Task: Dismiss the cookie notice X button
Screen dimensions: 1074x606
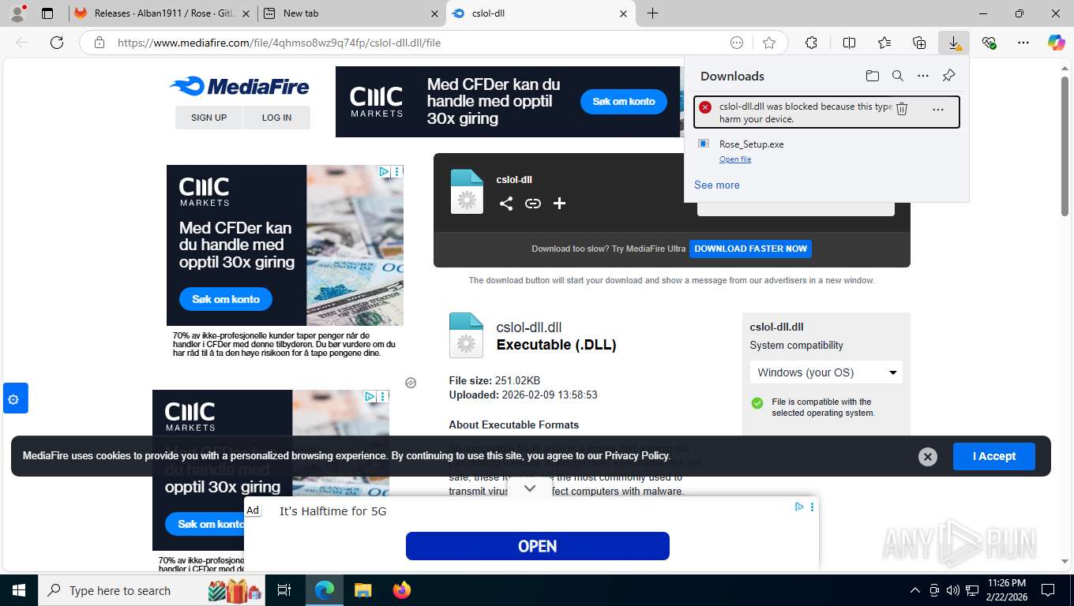Action: tap(928, 456)
